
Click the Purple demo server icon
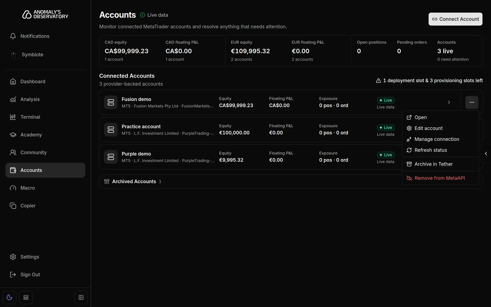tap(111, 157)
